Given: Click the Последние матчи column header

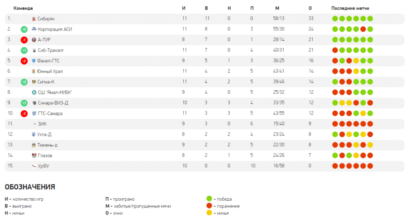Looking at the screenshot, I should (350, 8).
